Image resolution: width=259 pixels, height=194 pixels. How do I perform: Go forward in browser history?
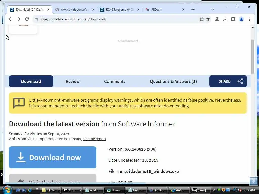click(x=19, y=19)
